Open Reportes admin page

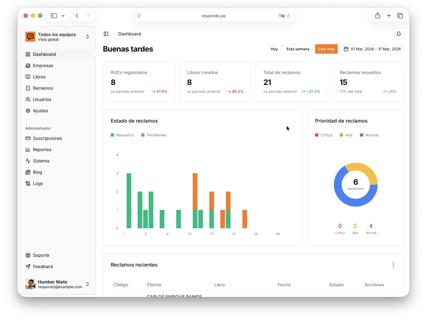tap(58, 150)
